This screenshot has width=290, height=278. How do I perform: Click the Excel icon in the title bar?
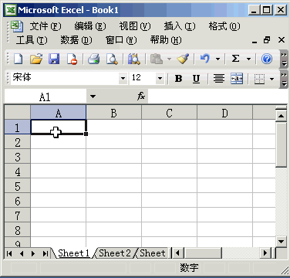(11, 11)
